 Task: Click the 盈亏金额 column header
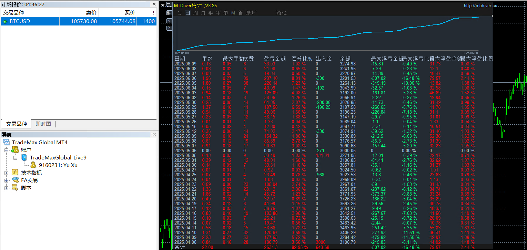pyautogui.click(x=275, y=59)
